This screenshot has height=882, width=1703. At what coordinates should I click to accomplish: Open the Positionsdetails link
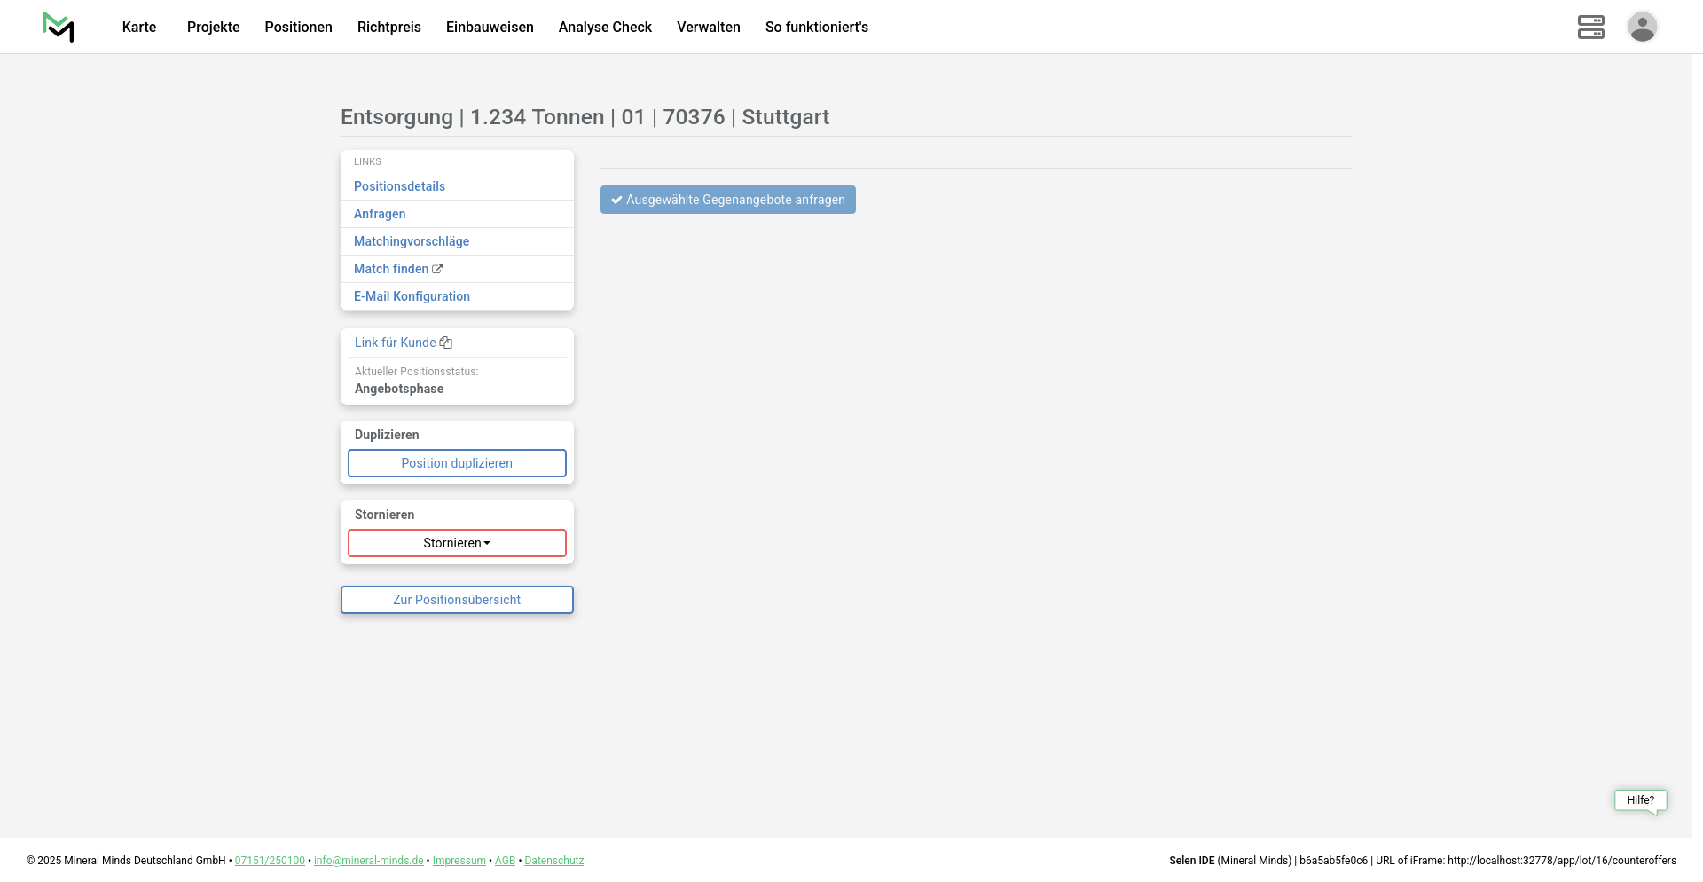(399, 186)
